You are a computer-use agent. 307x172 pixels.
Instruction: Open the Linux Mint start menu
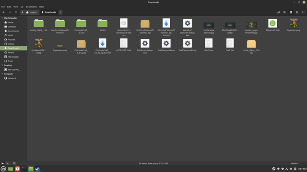(3, 169)
